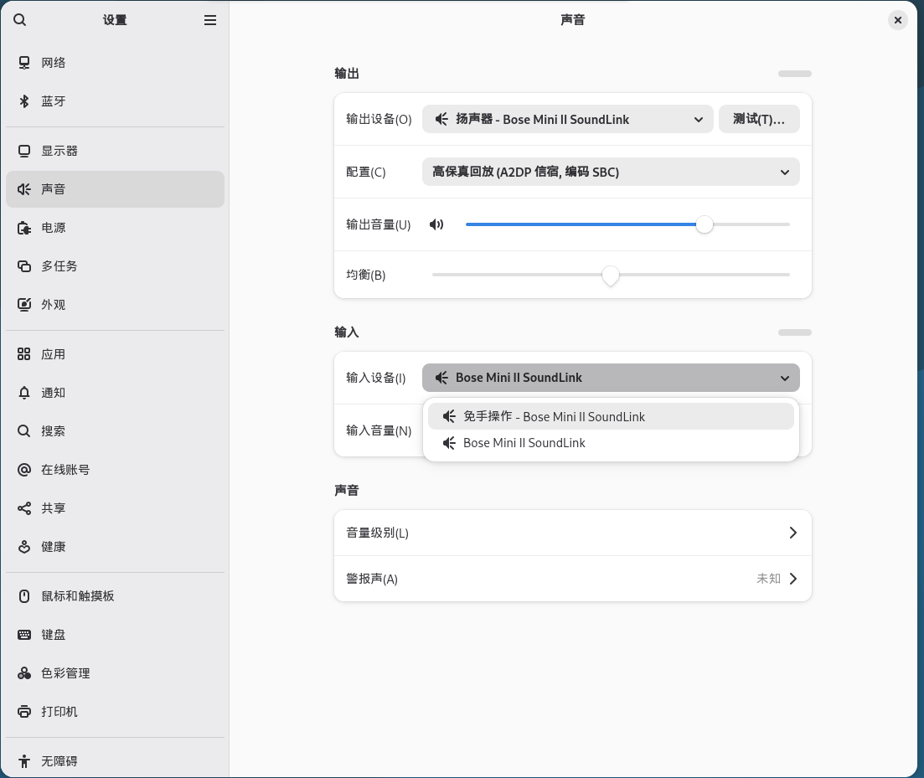
Task: Click the 均衡 balance slider handle
Action: (x=611, y=275)
